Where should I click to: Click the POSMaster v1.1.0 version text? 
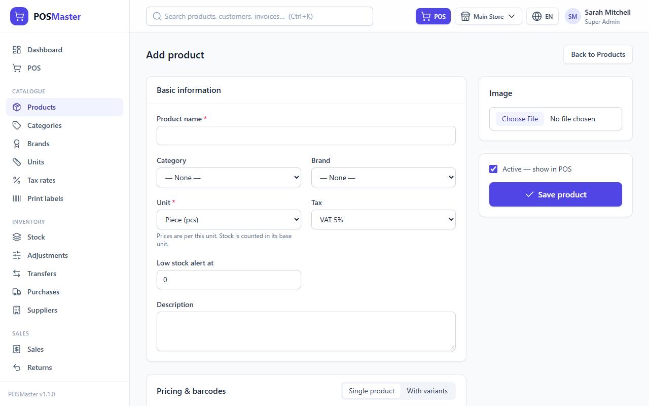[31, 394]
